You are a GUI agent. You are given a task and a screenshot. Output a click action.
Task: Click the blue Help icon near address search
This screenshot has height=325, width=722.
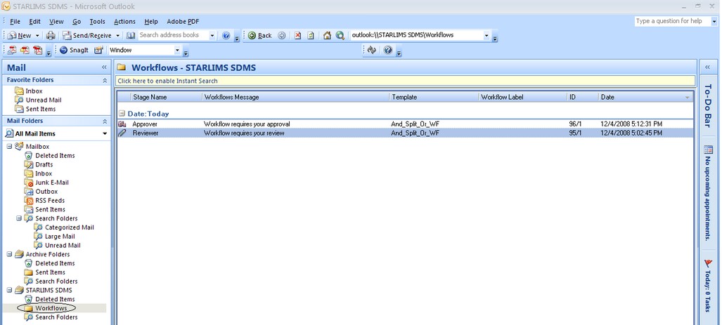pyautogui.click(x=226, y=35)
